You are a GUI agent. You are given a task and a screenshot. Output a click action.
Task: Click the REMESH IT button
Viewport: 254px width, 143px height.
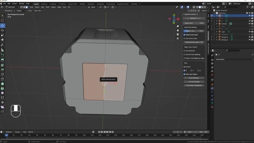(194, 18)
